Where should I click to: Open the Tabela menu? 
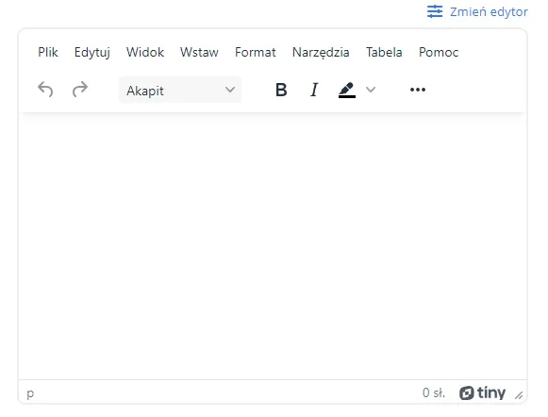[x=384, y=52]
